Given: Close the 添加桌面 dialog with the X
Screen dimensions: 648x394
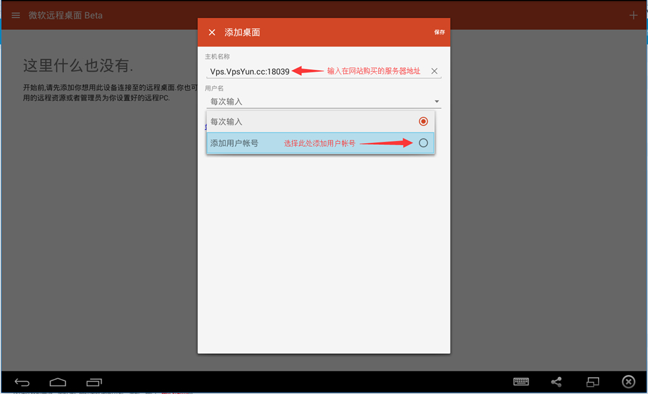Looking at the screenshot, I should 212,32.
